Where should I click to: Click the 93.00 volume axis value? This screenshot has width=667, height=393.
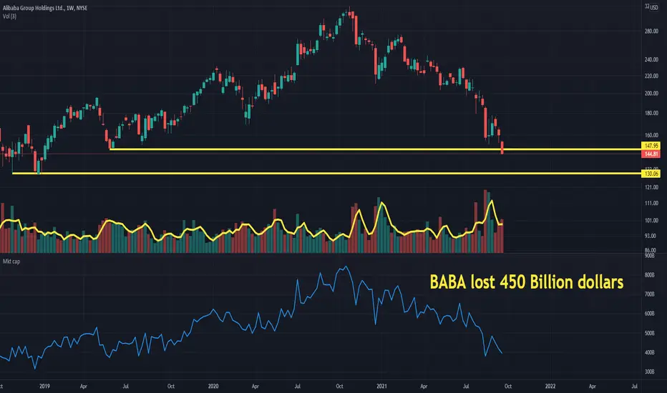pos(651,236)
